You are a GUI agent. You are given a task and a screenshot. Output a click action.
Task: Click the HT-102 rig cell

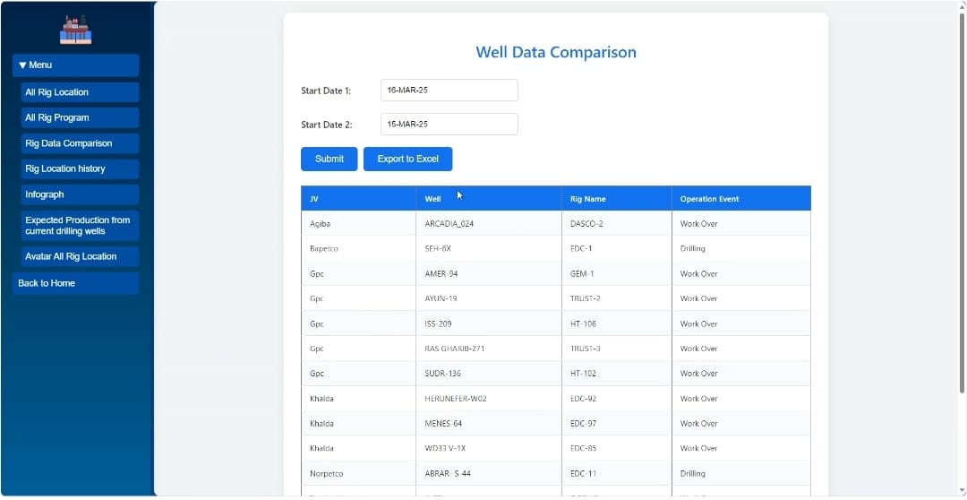617,374
